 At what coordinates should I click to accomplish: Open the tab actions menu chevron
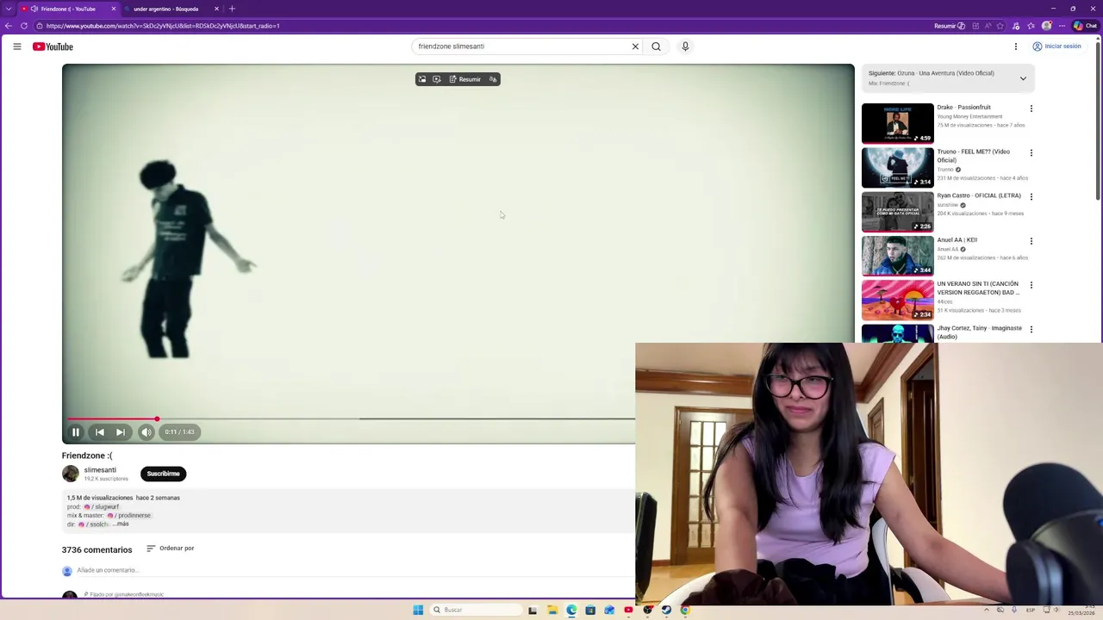click(9, 9)
